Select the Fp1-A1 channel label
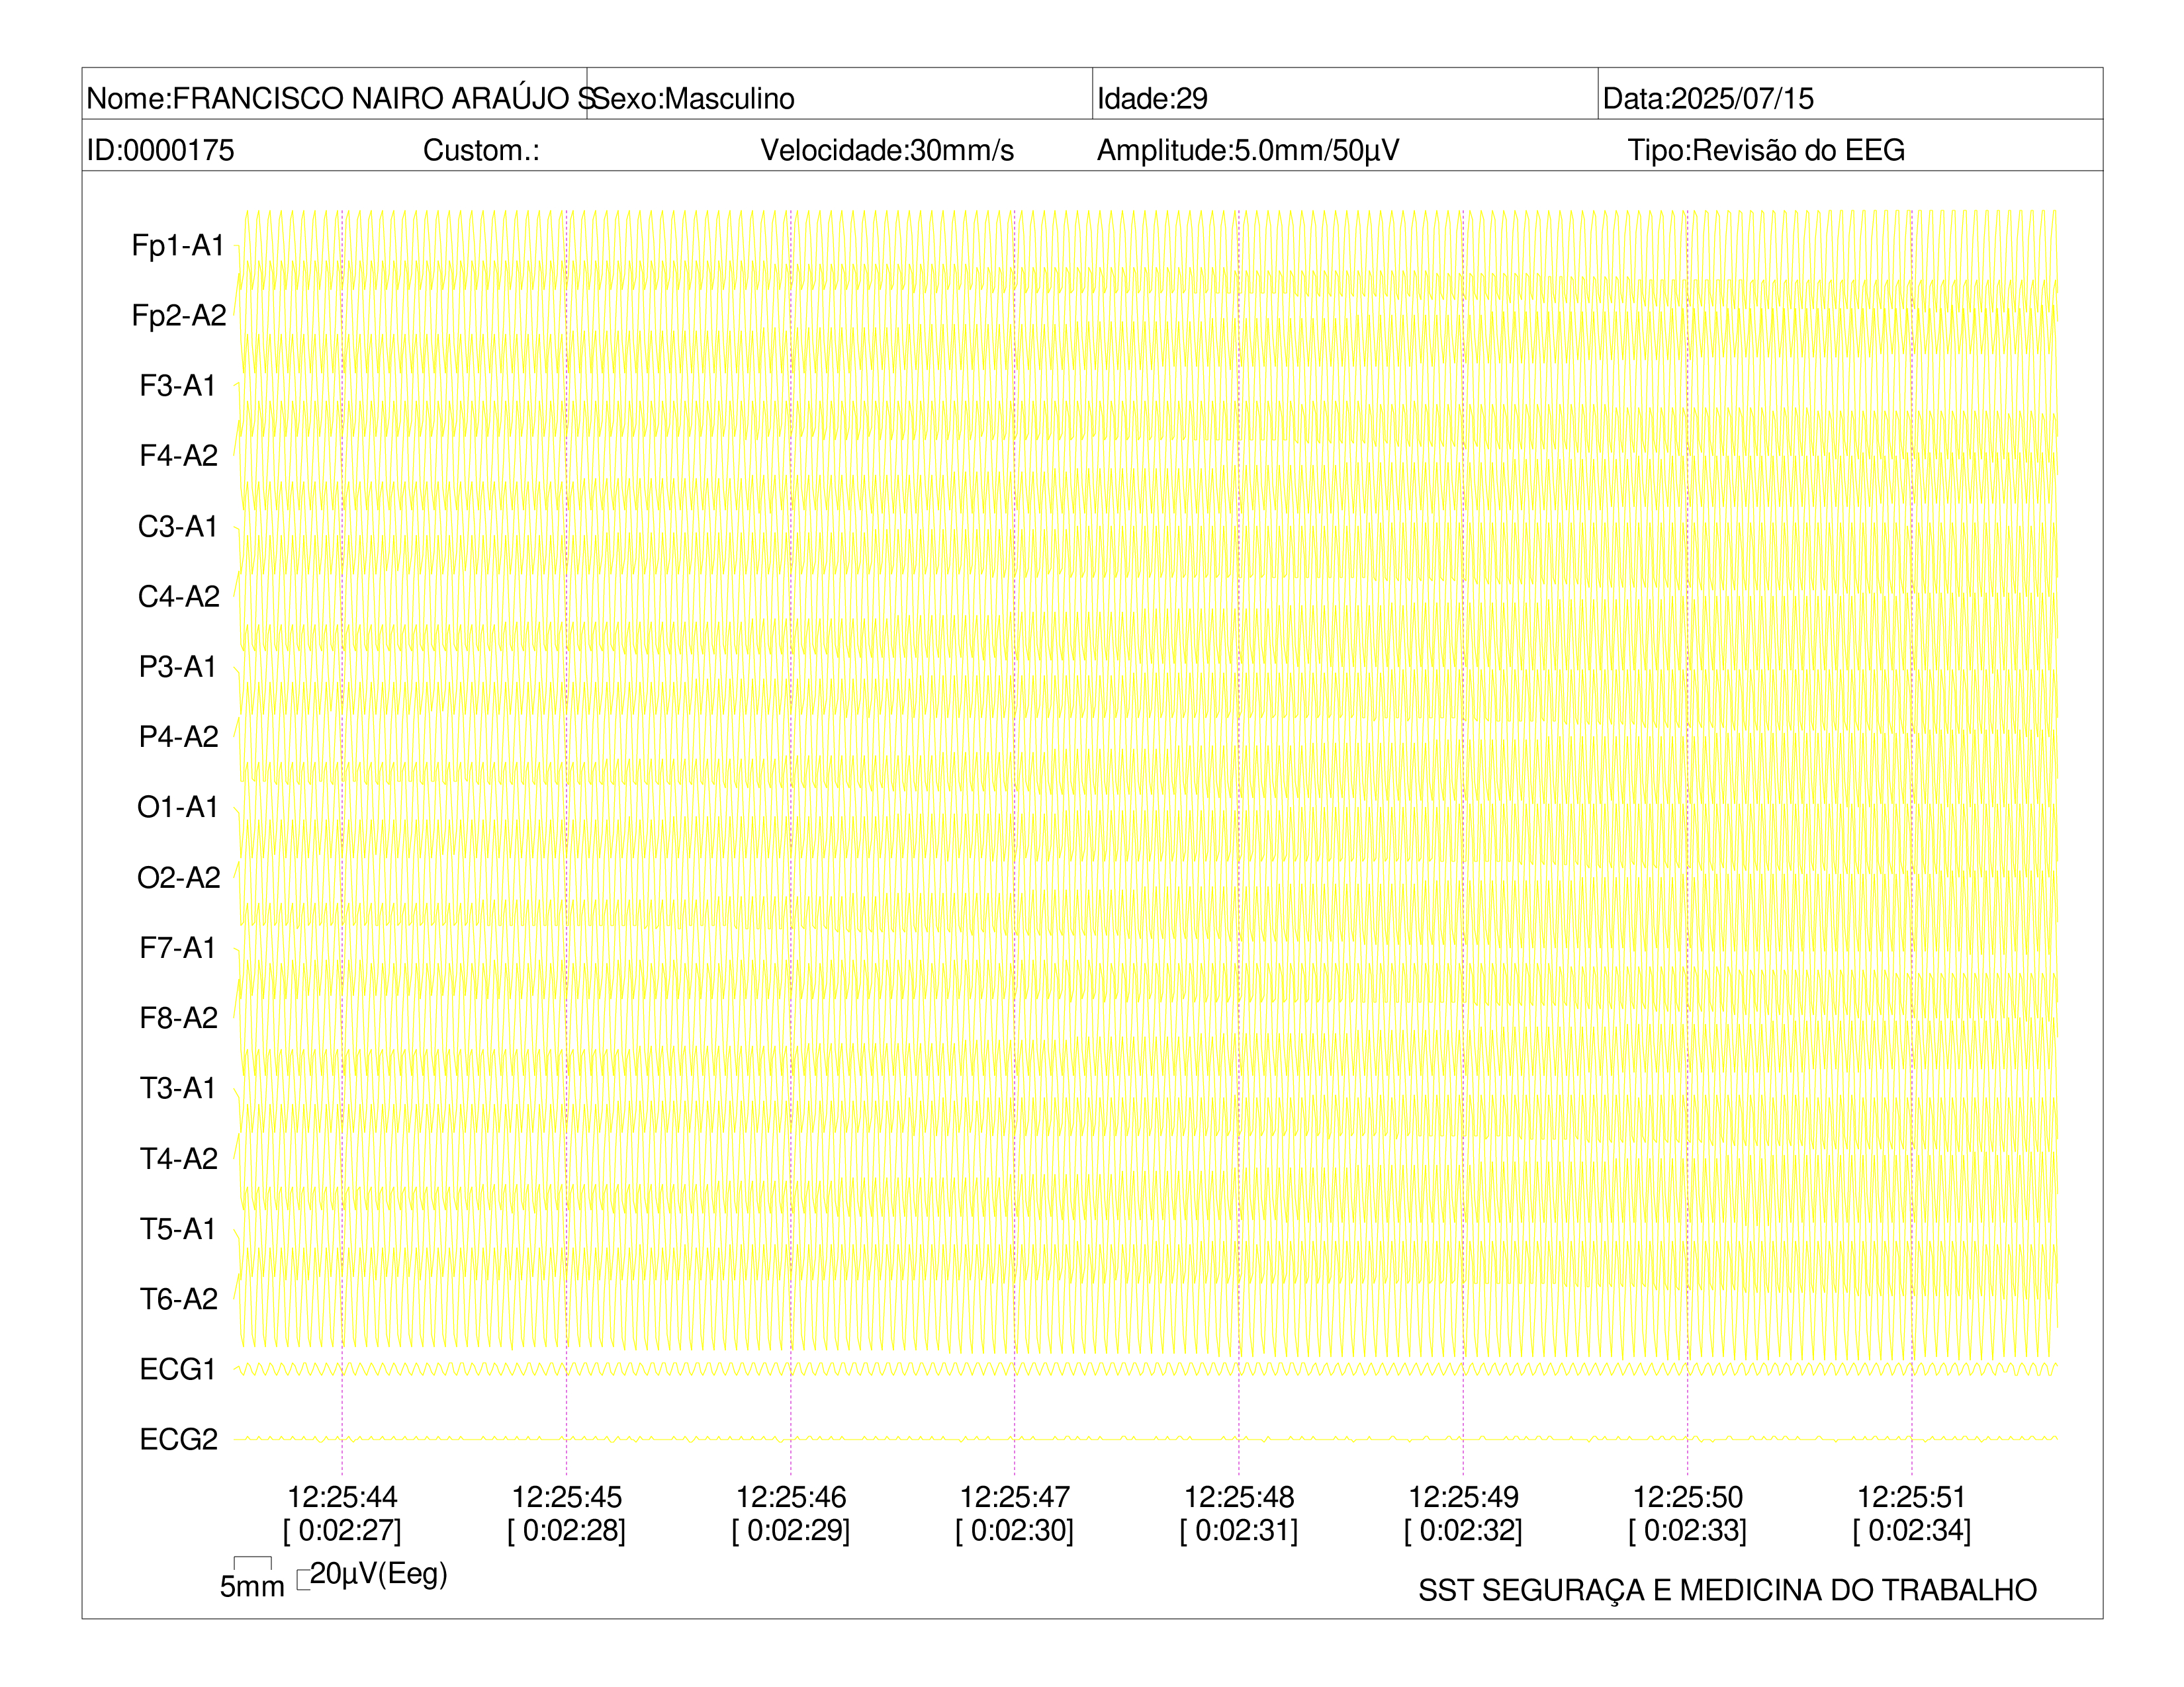 point(178,246)
